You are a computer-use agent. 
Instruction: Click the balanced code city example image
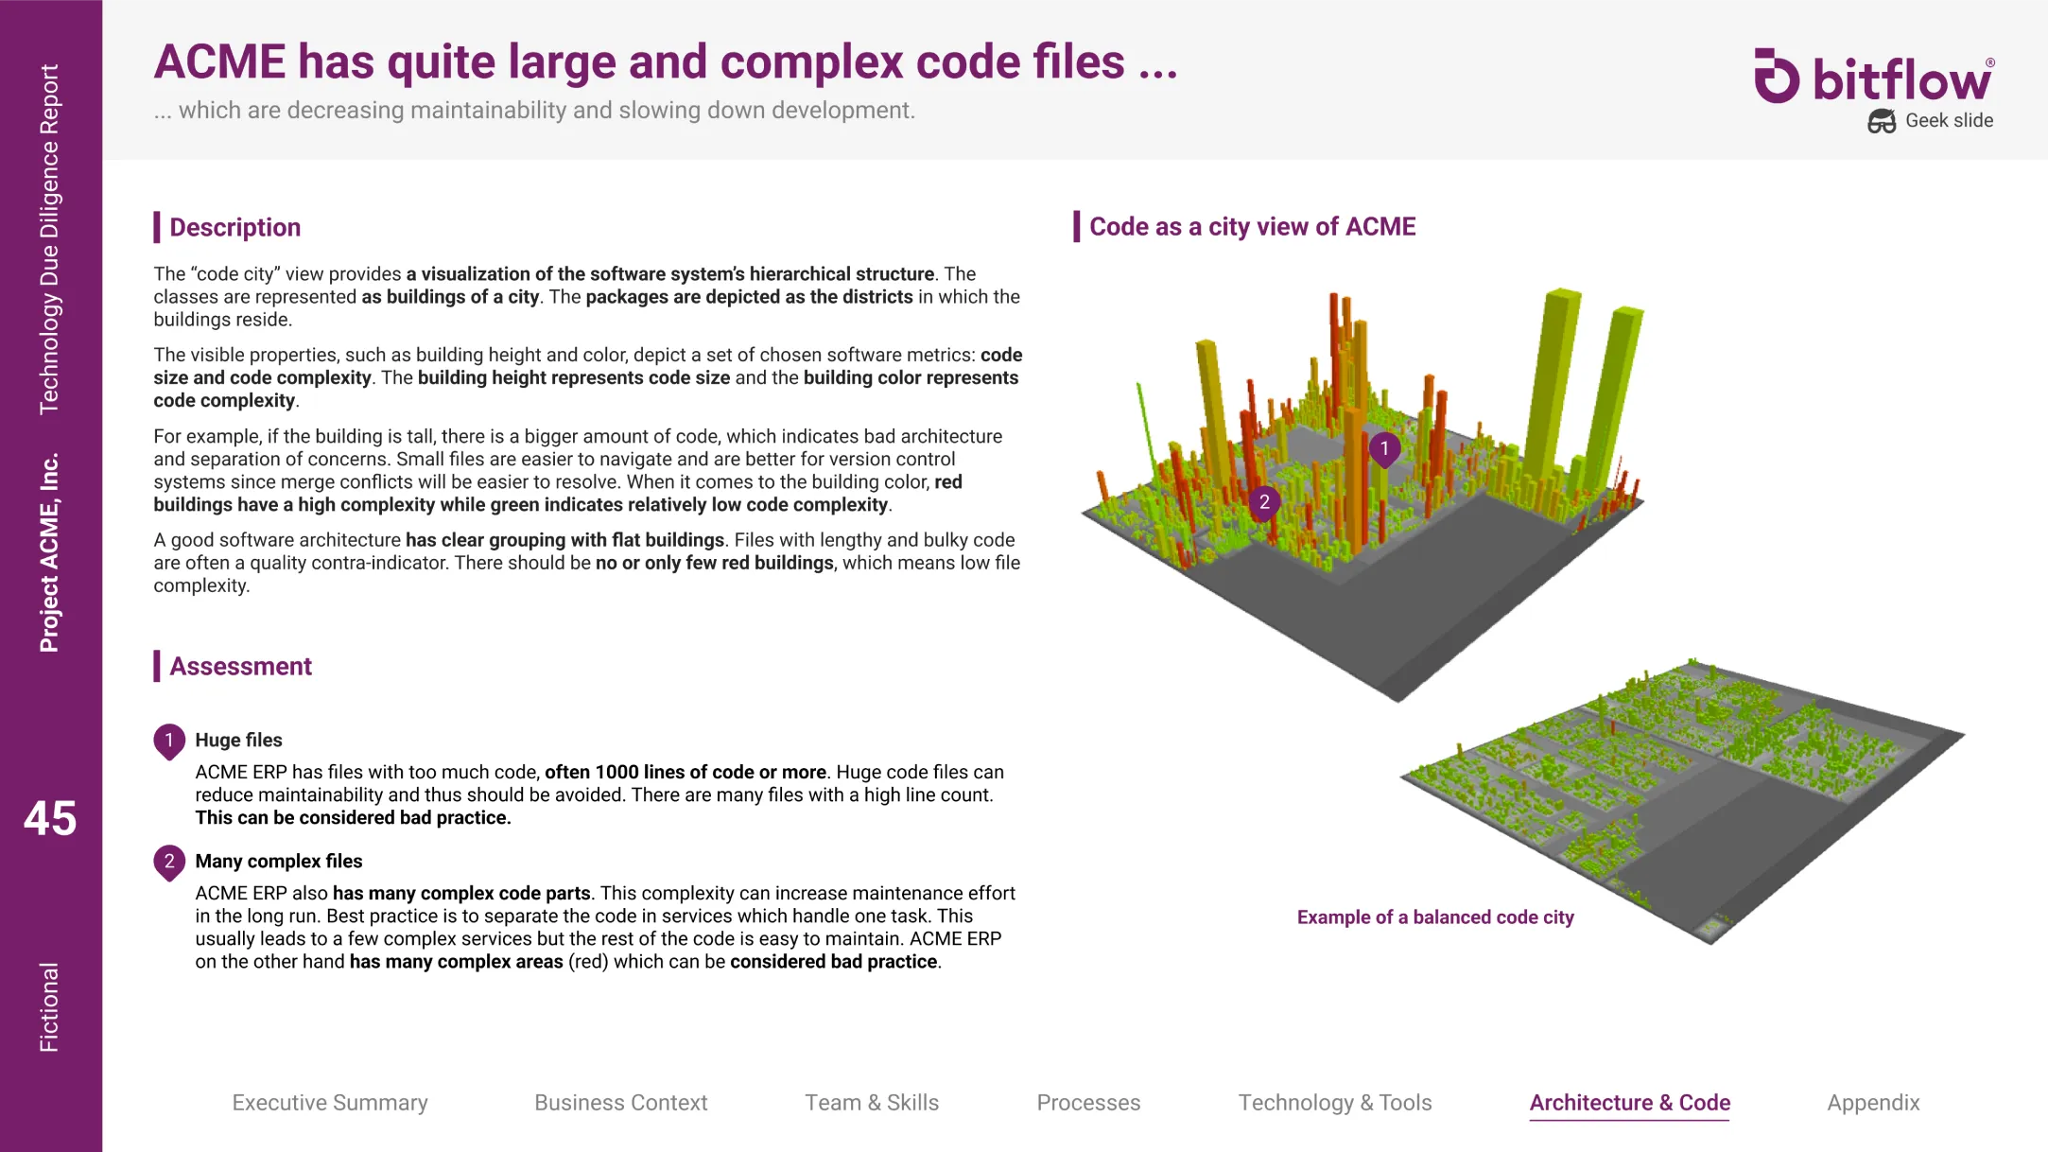pyautogui.click(x=1683, y=799)
